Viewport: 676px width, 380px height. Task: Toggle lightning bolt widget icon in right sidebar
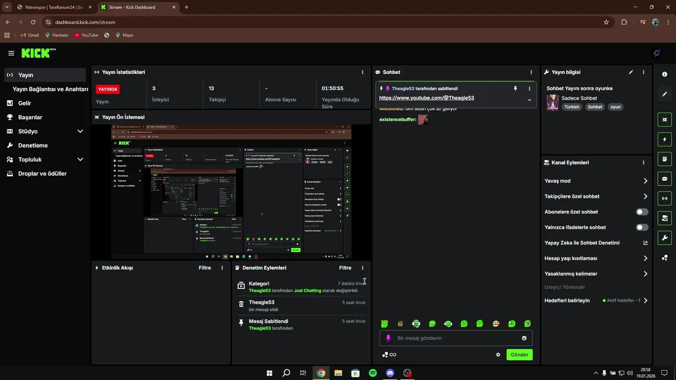tap(664, 139)
